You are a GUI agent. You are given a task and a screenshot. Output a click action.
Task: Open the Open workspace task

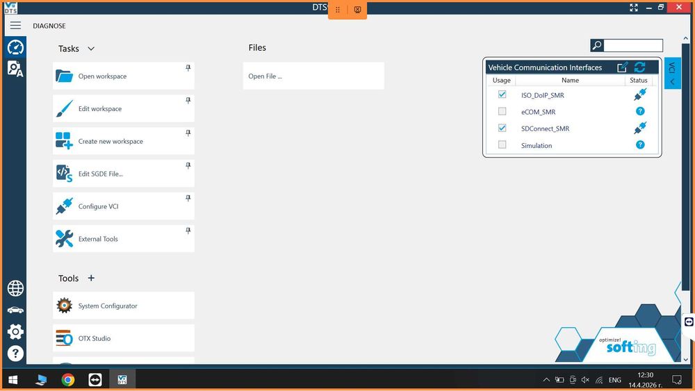(x=123, y=76)
